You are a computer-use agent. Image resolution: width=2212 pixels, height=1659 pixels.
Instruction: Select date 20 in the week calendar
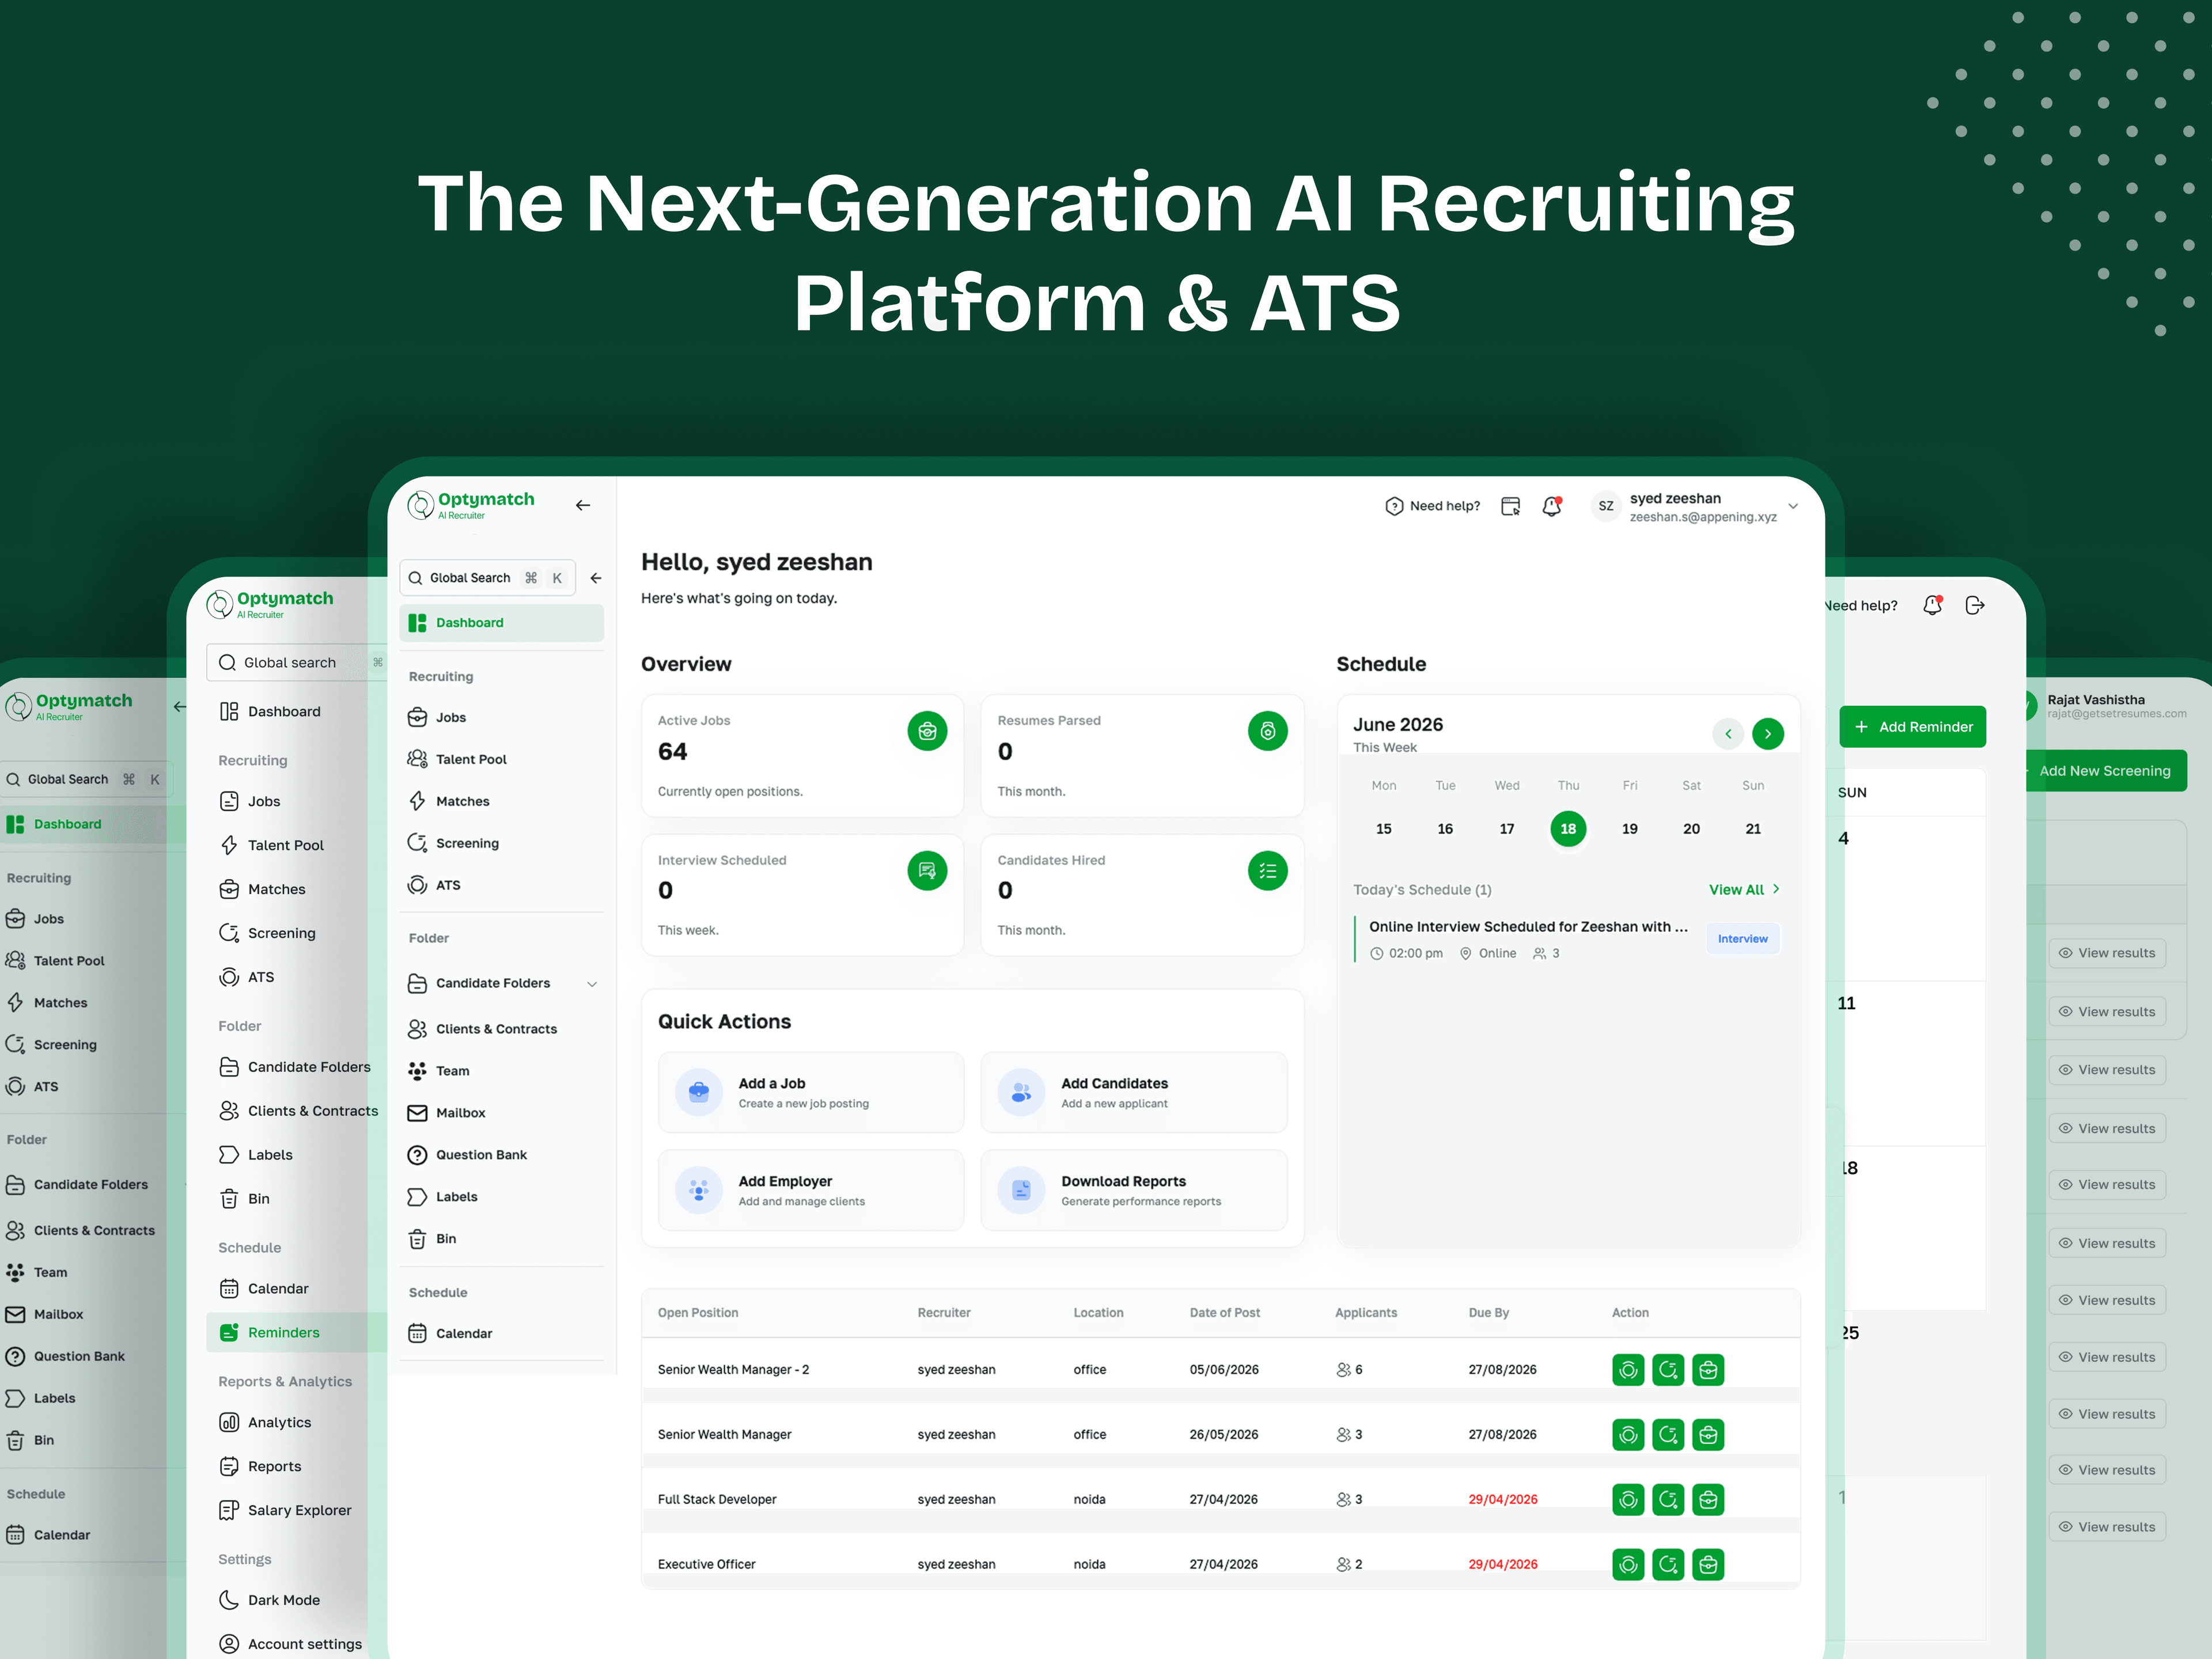point(1691,829)
